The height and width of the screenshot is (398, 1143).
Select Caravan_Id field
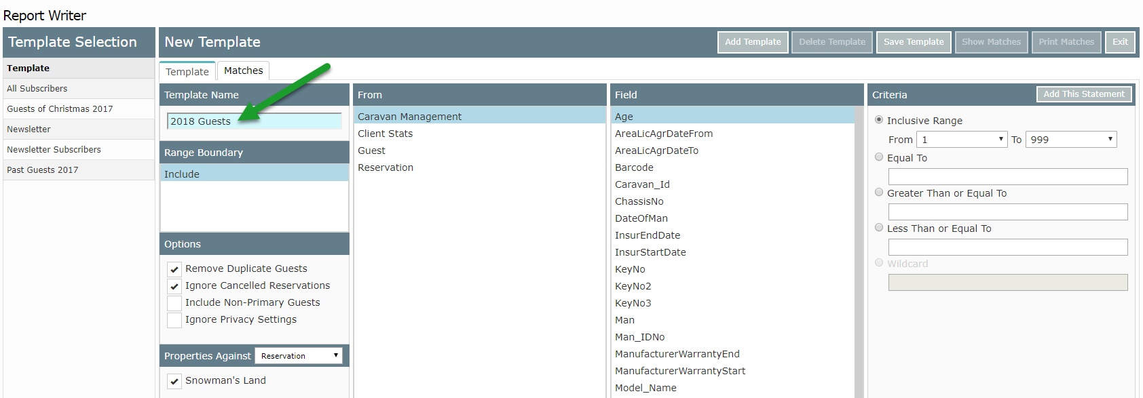tap(732, 184)
